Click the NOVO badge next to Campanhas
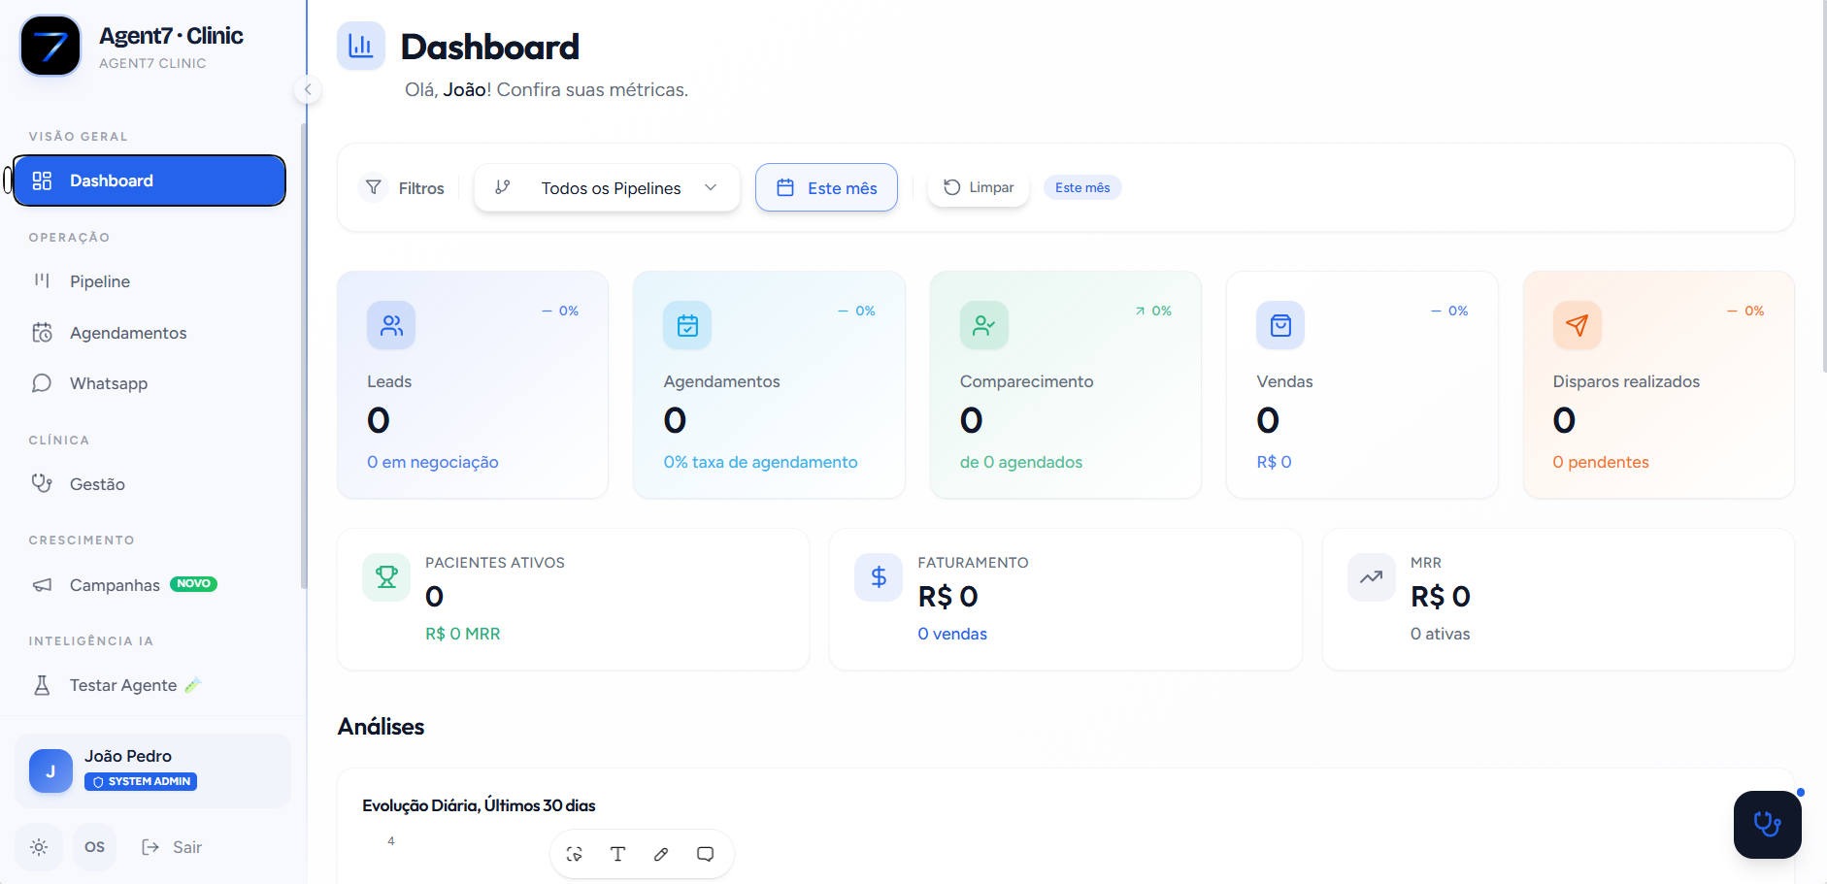This screenshot has height=884, width=1827. coord(193,584)
